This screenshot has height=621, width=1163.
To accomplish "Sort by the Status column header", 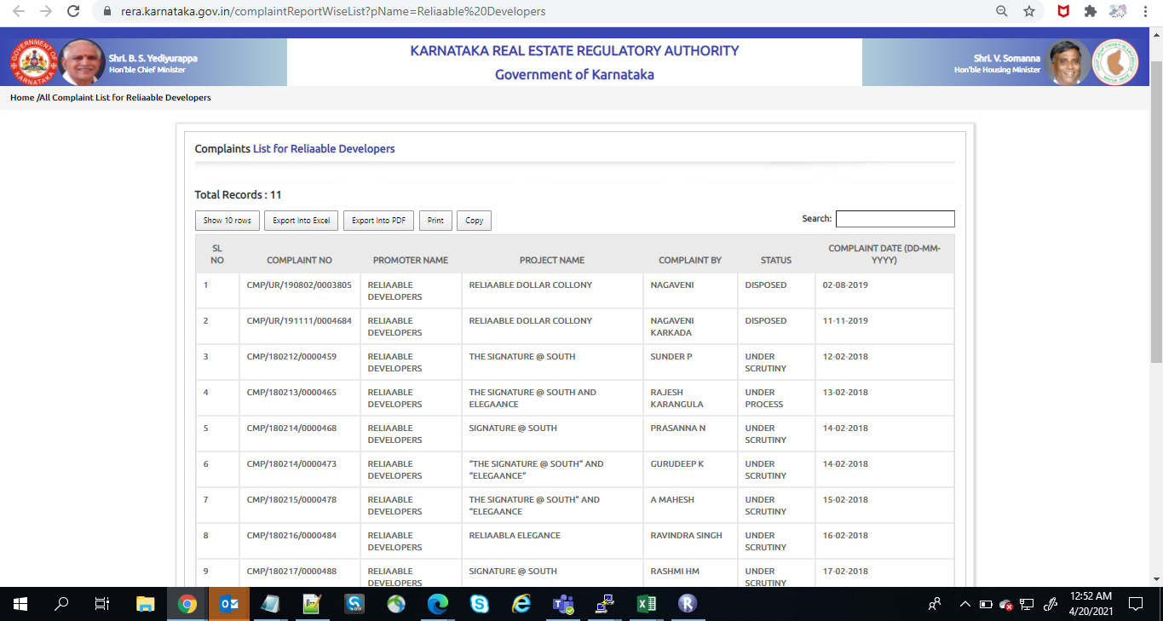I will [775, 260].
